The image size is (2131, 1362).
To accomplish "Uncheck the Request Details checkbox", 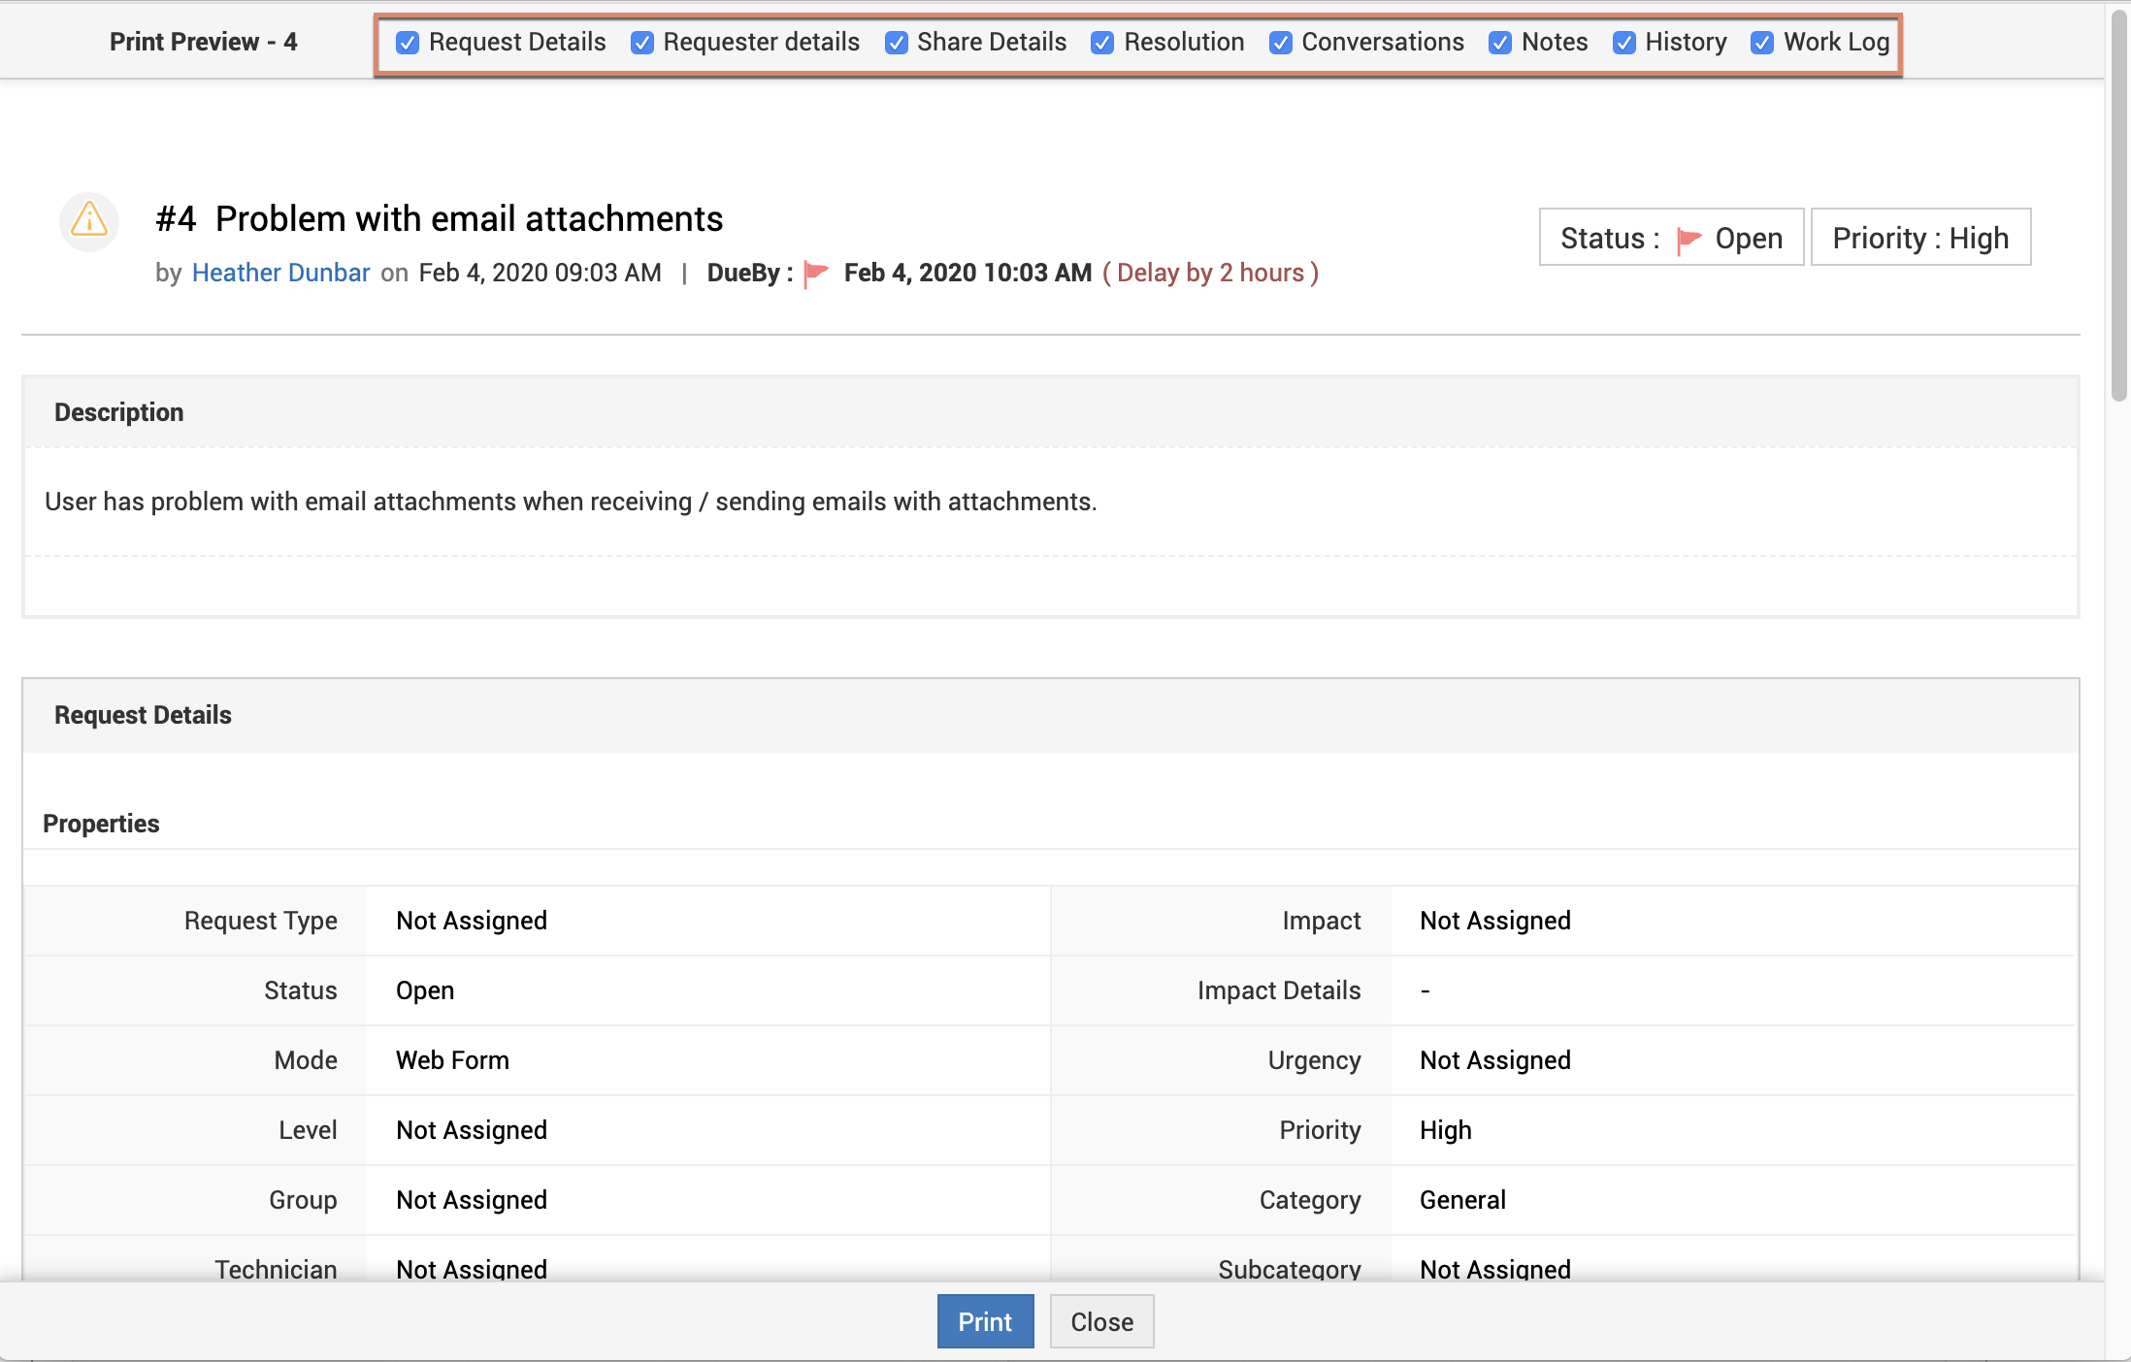I will coord(408,43).
